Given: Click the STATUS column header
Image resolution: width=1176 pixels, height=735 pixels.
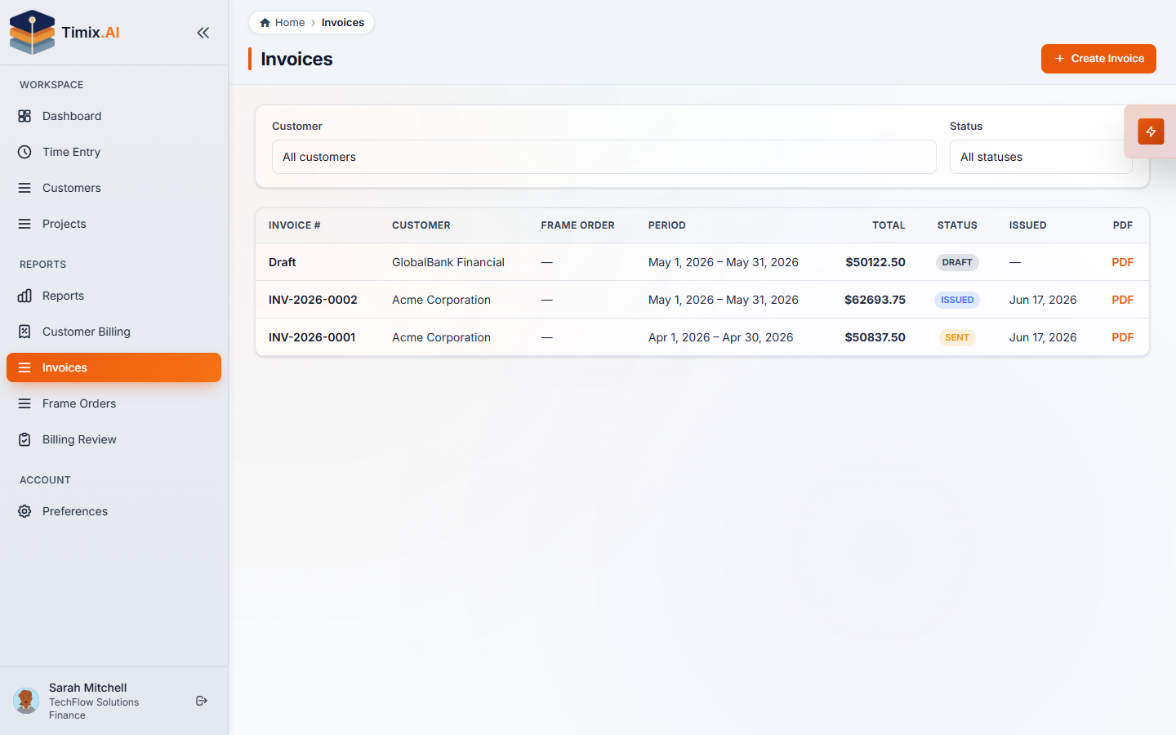Looking at the screenshot, I should tap(957, 225).
